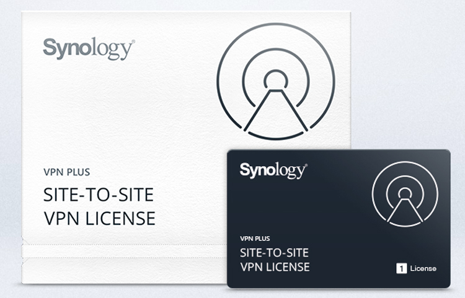Select the dark license card image
The image size is (465, 298).
[339, 219]
